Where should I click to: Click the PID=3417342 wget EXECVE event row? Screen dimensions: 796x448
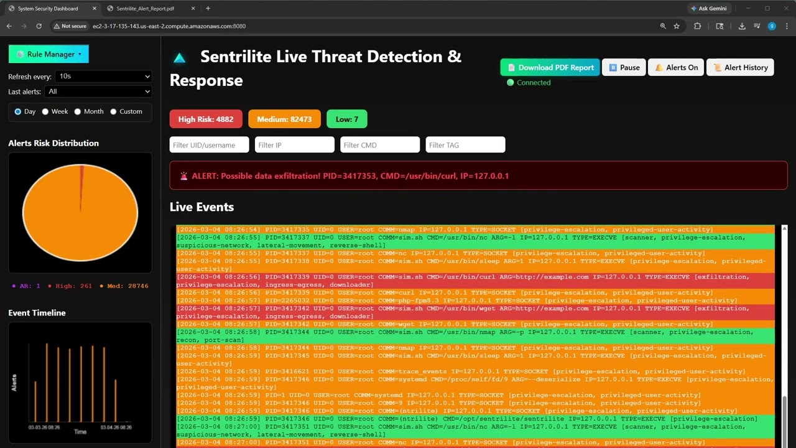point(475,312)
